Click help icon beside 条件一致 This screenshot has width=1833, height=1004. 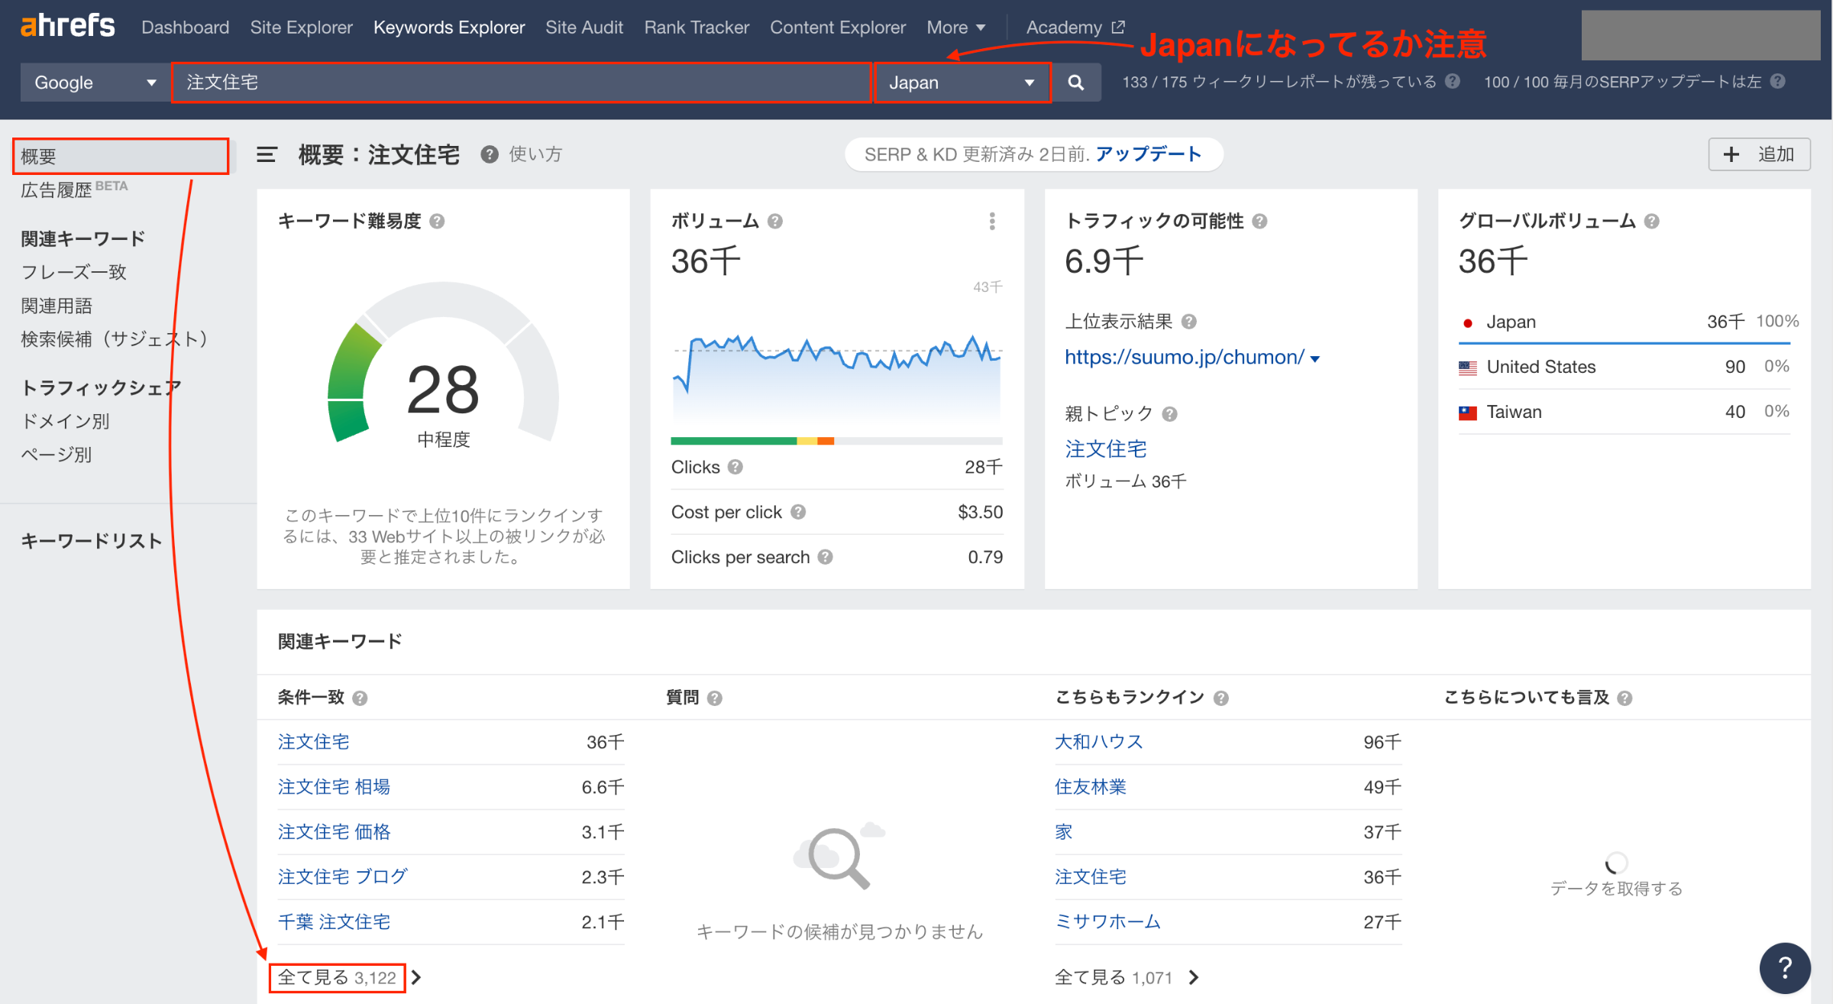click(x=360, y=698)
